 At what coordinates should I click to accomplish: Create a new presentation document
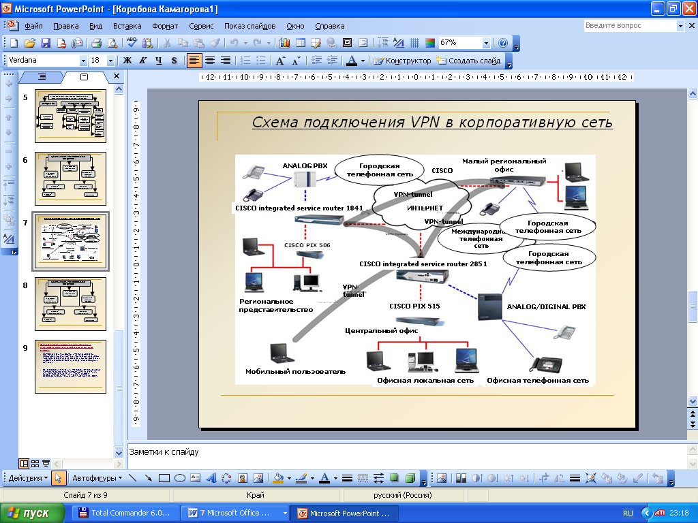14,43
